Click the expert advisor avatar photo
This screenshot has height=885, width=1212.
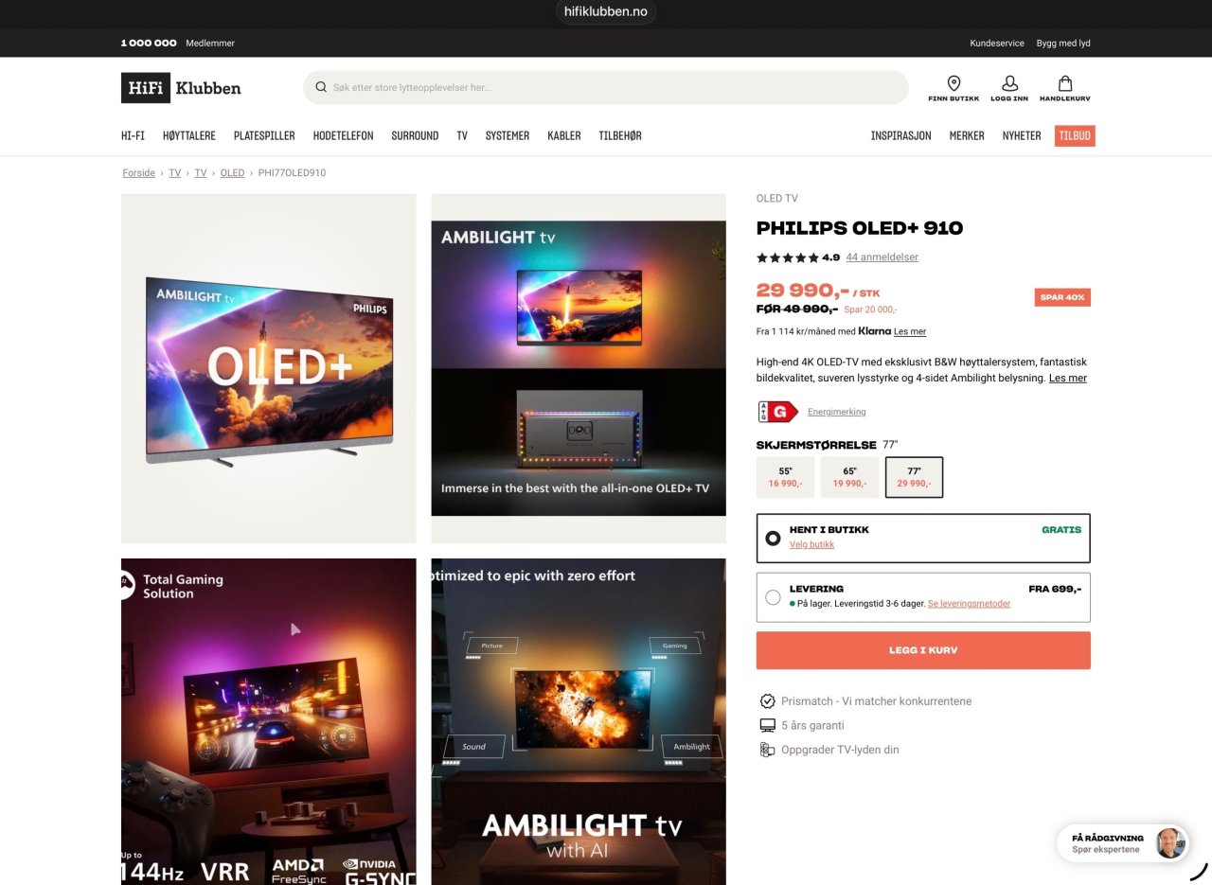pos(1170,842)
